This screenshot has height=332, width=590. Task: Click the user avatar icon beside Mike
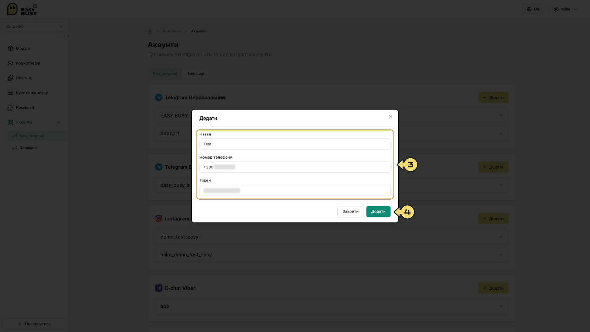click(x=556, y=9)
